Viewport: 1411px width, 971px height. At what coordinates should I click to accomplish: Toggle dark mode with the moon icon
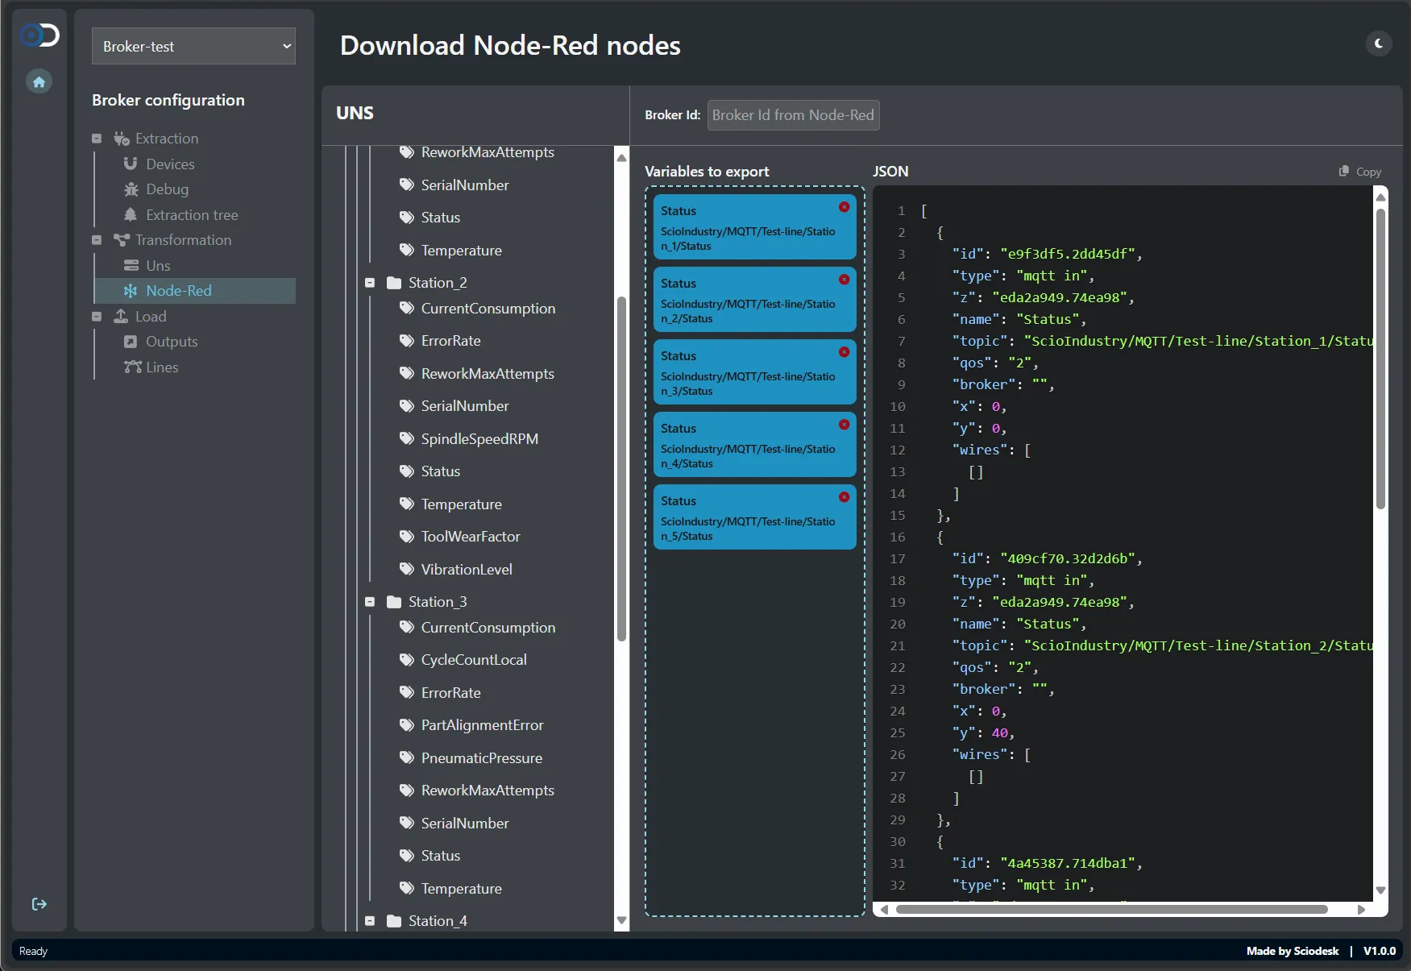point(1379,44)
